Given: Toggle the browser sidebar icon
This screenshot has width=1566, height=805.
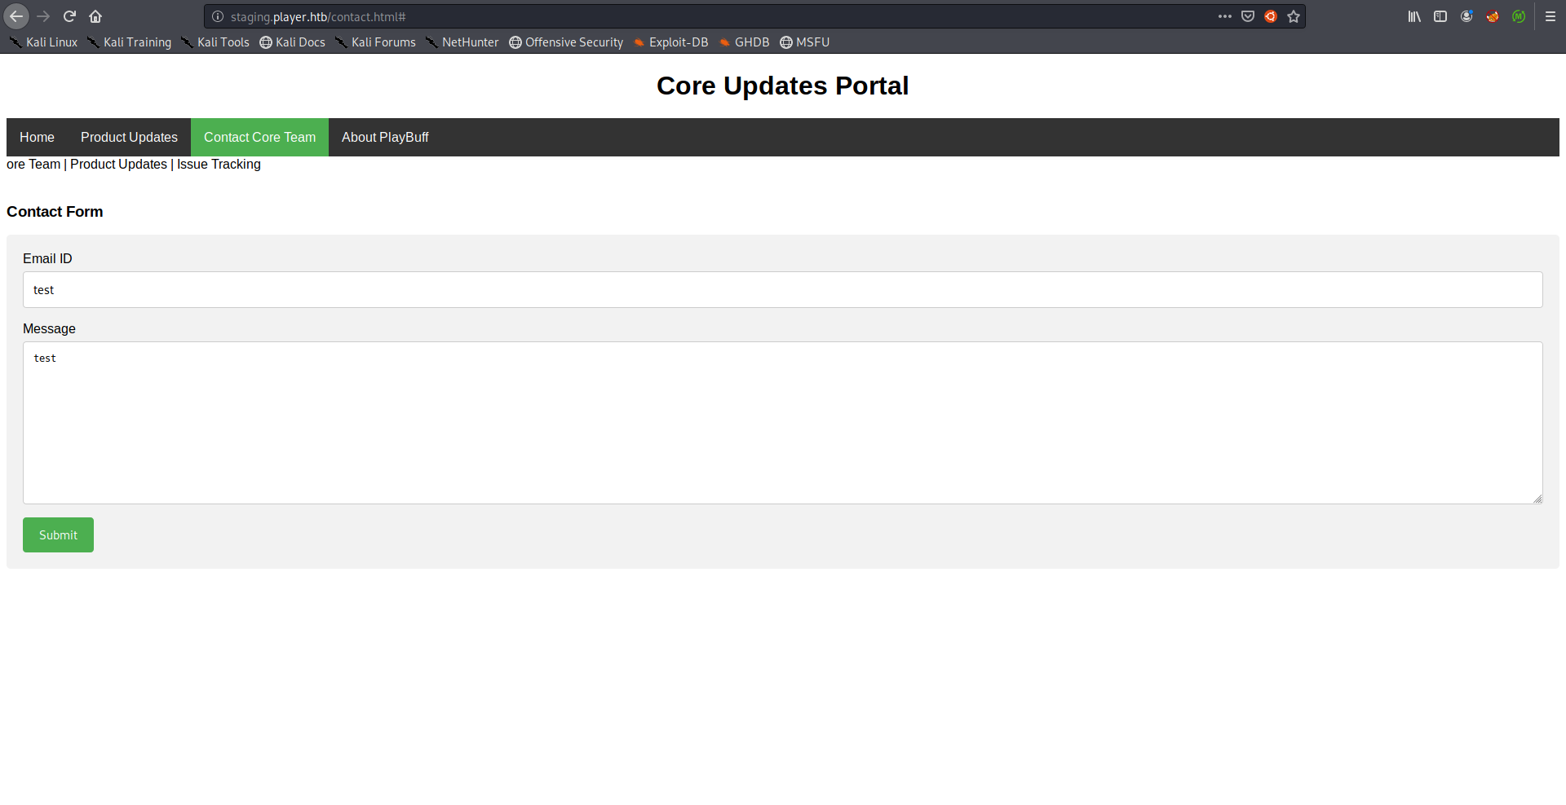Looking at the screenshot, I should (x=1440, y=16).
